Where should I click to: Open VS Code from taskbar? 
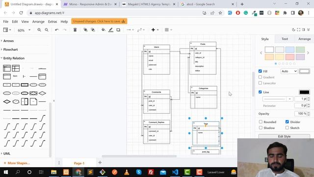pos(175,172)
